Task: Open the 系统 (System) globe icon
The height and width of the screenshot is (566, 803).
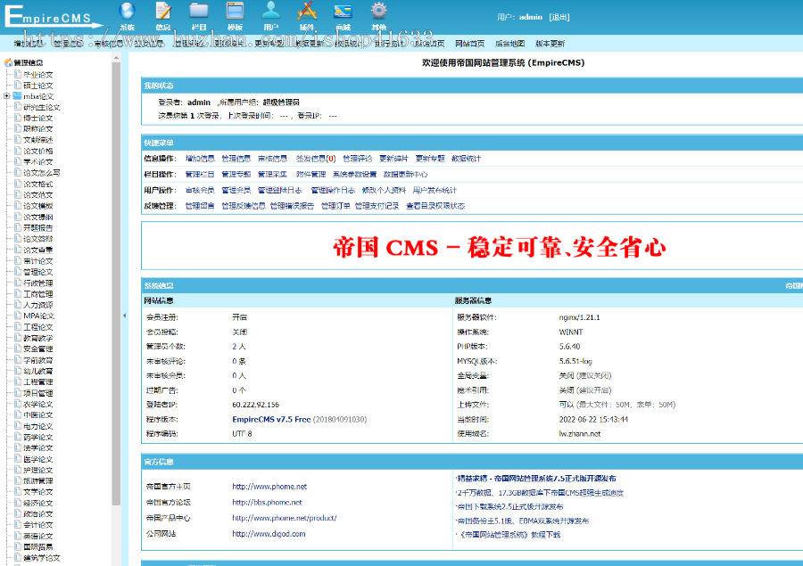Action: point(127,12)
